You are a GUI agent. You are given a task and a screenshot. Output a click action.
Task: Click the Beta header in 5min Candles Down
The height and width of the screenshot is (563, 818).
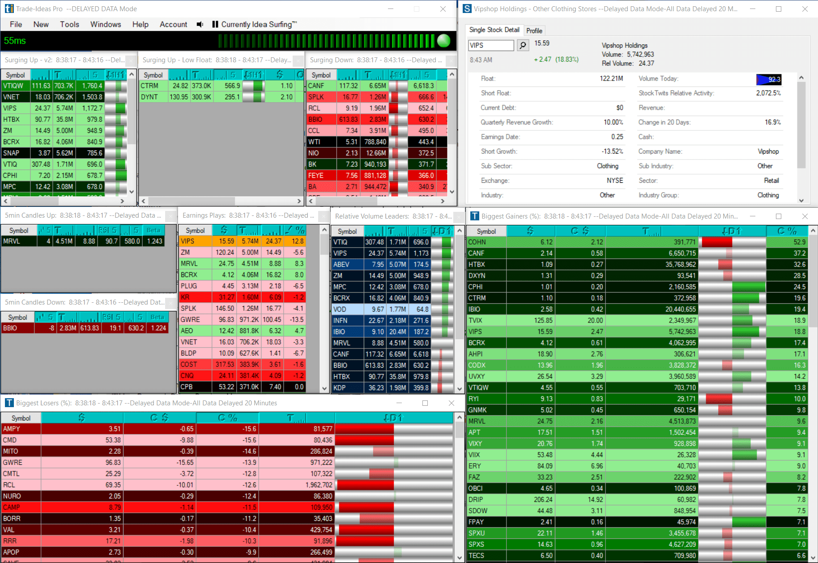157,317
